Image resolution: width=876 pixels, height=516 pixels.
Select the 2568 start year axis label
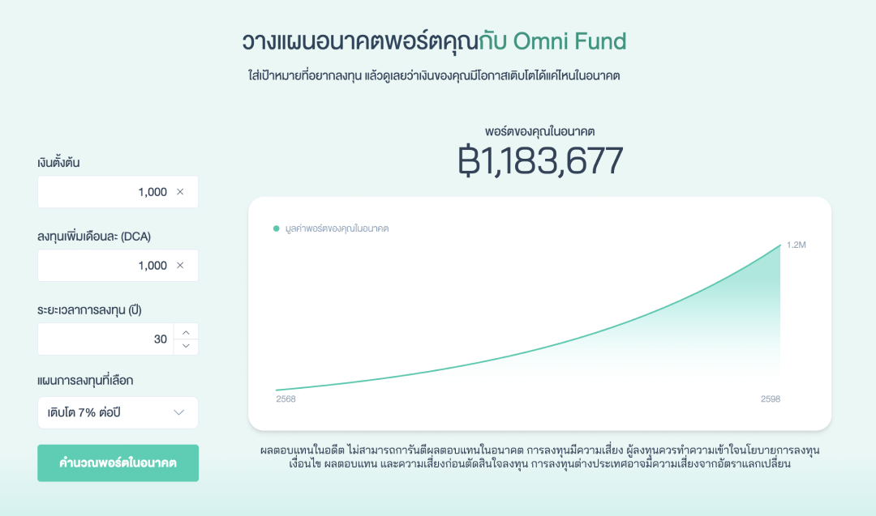pos(286,399)
